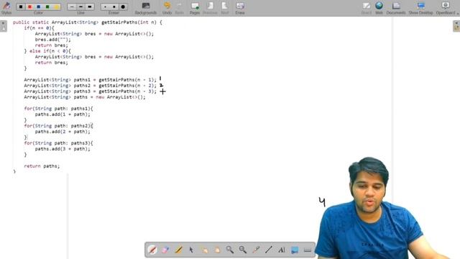Select the arrow Selector tool
Screen dimensions: 460x259
point(191,250)
